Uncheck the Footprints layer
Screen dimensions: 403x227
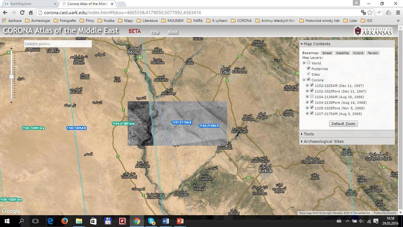coord(309,68)
